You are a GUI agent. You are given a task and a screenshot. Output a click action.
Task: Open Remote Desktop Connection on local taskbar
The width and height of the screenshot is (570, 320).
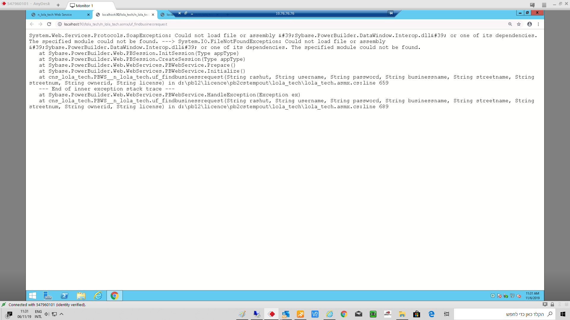257,314
